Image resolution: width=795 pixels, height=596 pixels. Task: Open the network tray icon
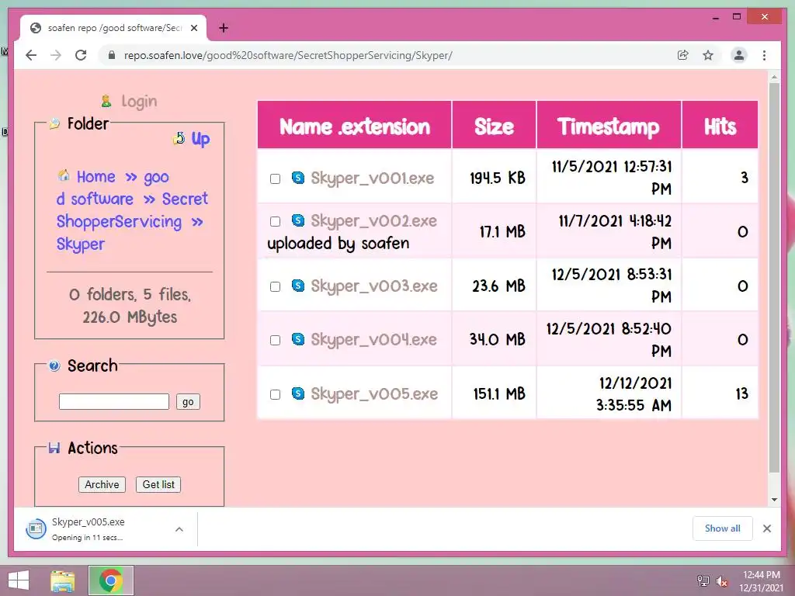coord(703,580)
